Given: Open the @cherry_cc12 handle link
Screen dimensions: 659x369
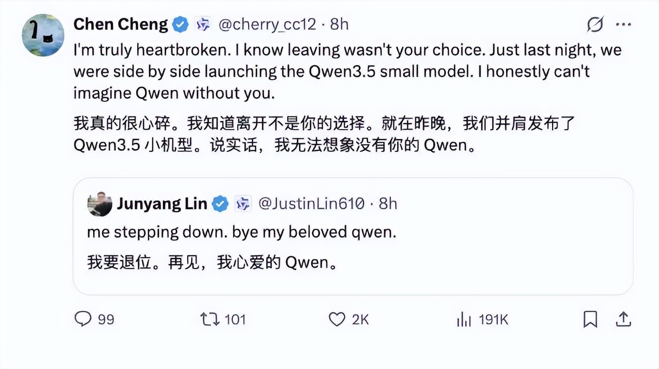Looking at the screenshot, I should point(267,24).
